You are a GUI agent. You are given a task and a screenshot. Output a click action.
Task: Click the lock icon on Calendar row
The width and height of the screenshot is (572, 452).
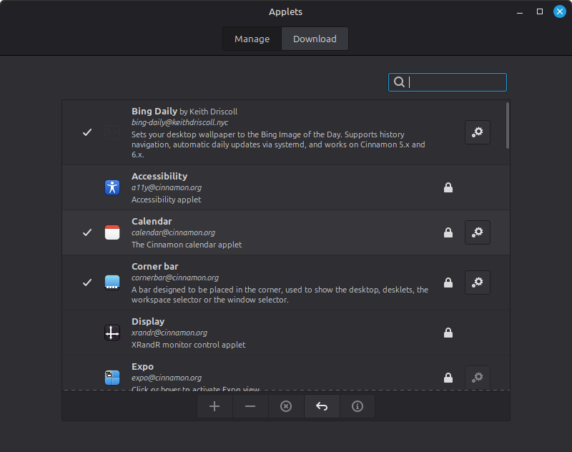coord(448,232)
